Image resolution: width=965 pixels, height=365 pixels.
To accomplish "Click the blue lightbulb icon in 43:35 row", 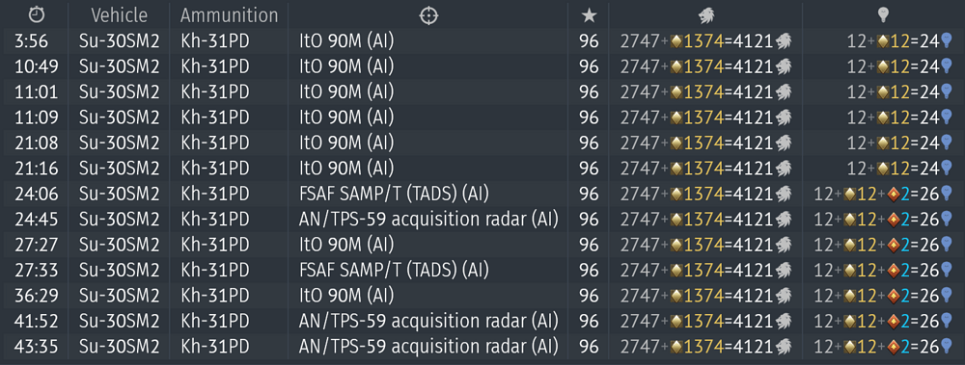I will pos(948,347).
